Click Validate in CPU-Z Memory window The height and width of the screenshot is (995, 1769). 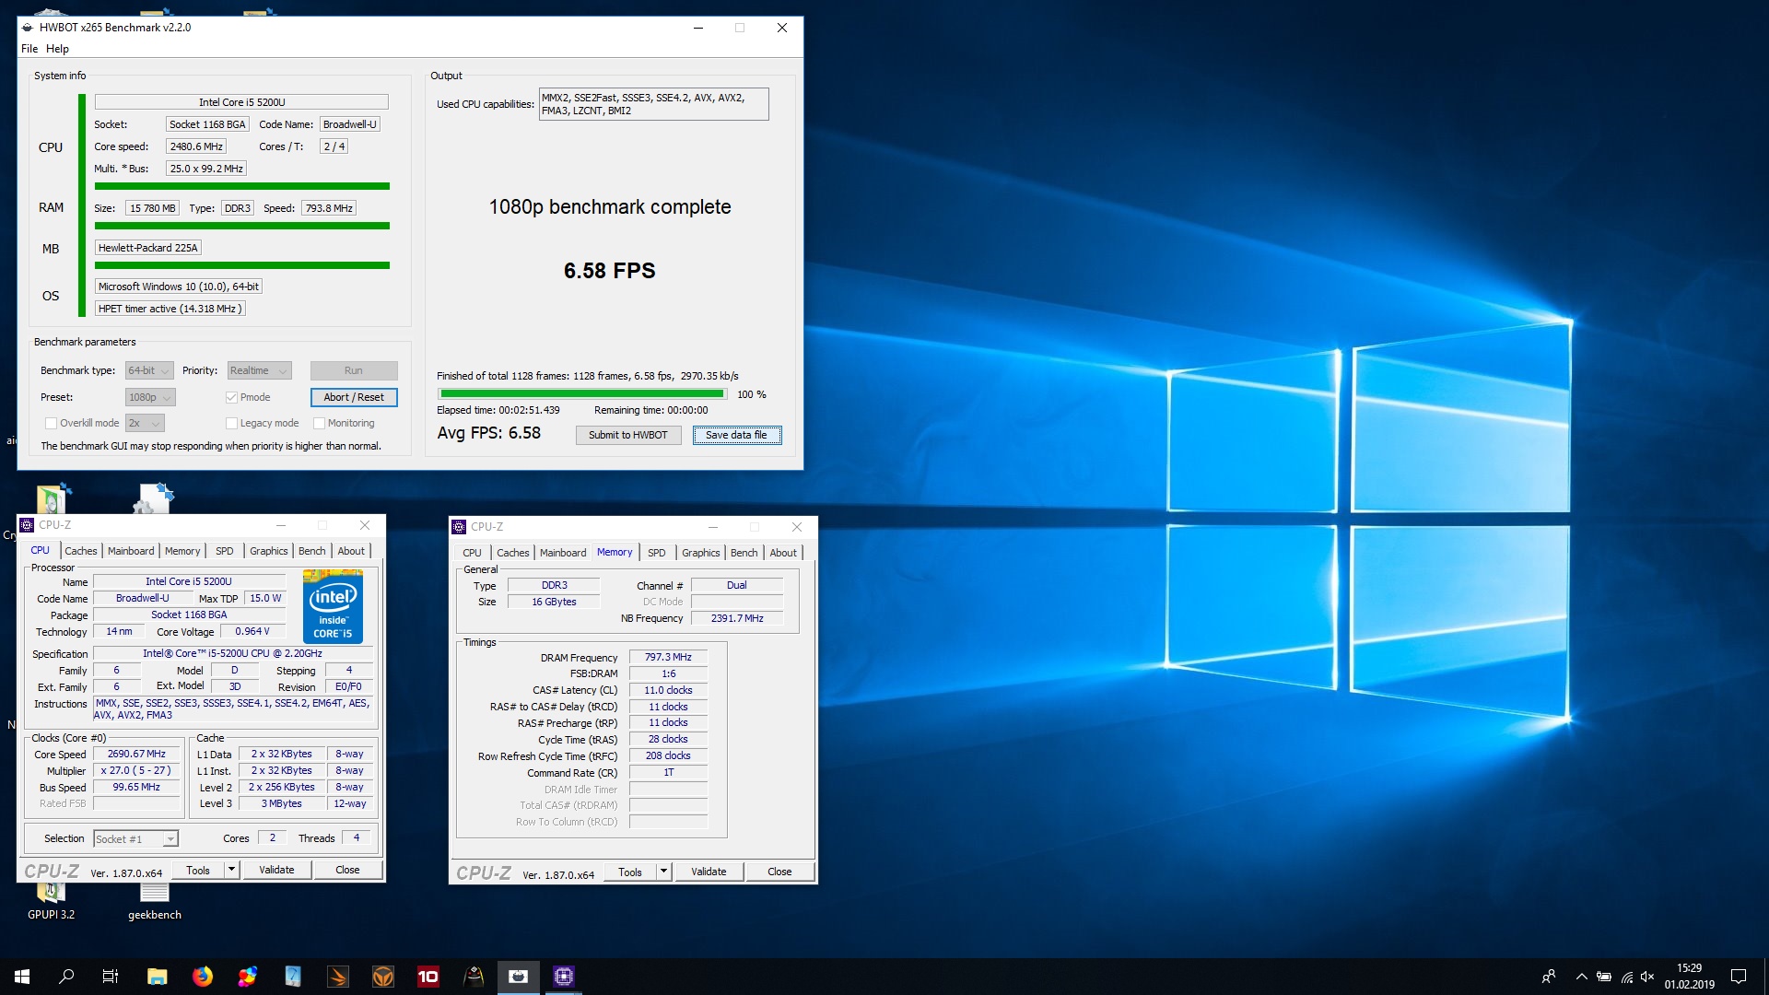709,872
